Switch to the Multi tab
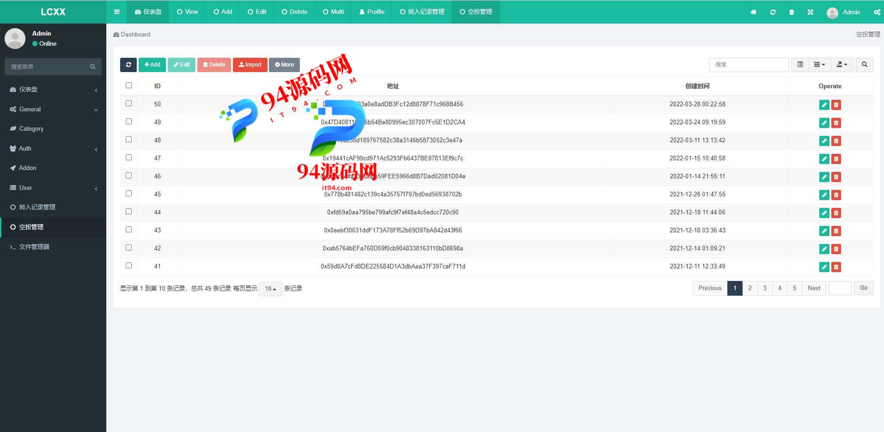This screenshot has height=432, width=884. tap(333, 12)
